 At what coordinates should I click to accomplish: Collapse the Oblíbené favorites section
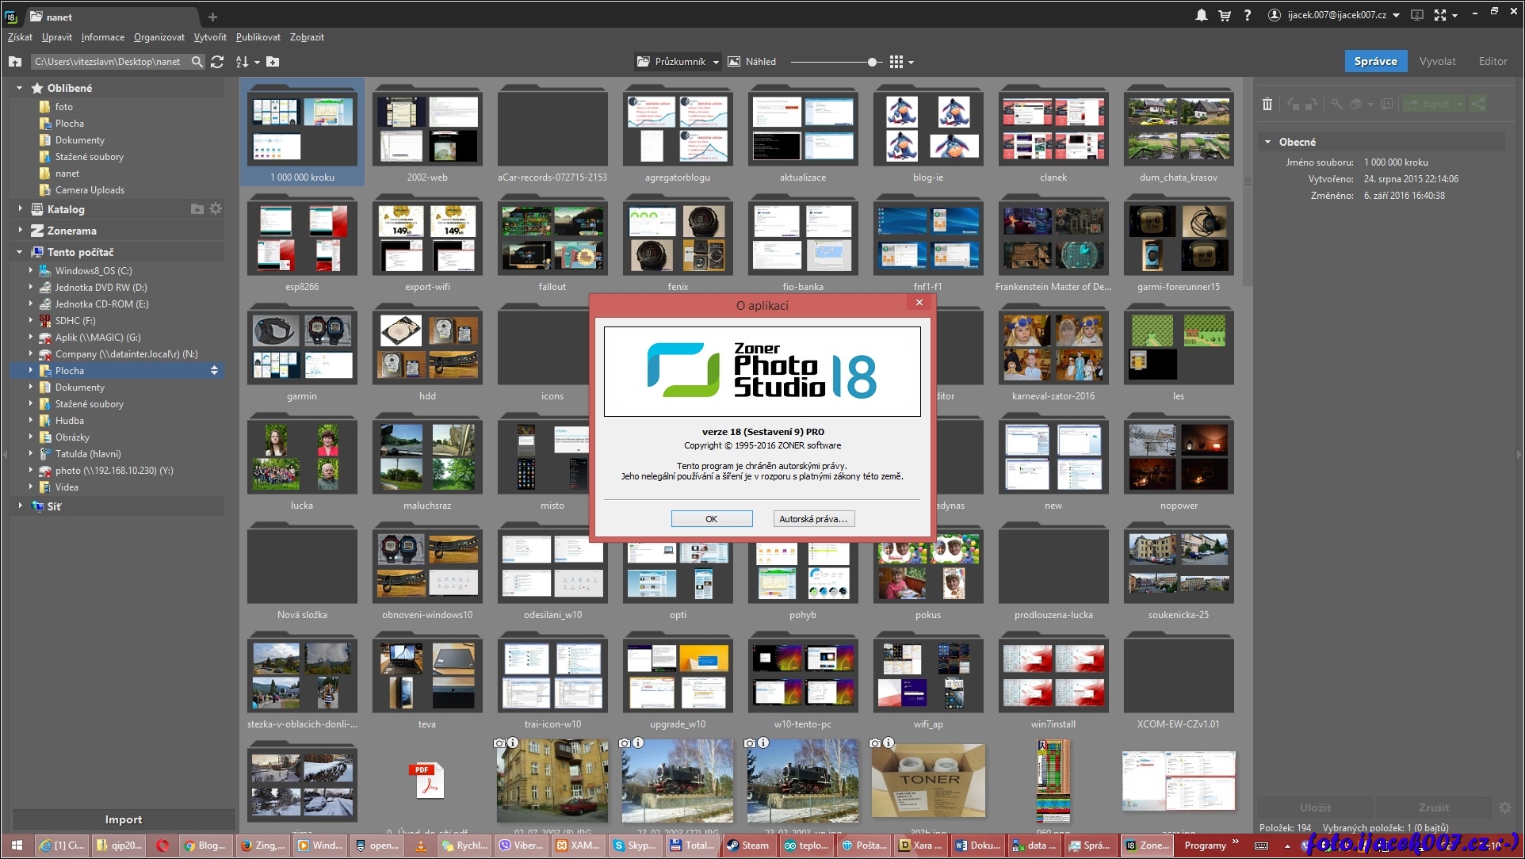(x=19, y=88)
